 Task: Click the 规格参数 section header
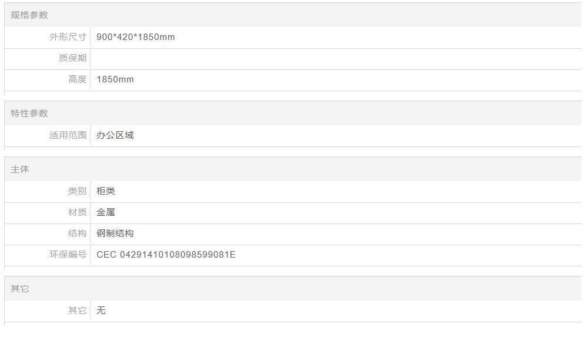(29, 15)
